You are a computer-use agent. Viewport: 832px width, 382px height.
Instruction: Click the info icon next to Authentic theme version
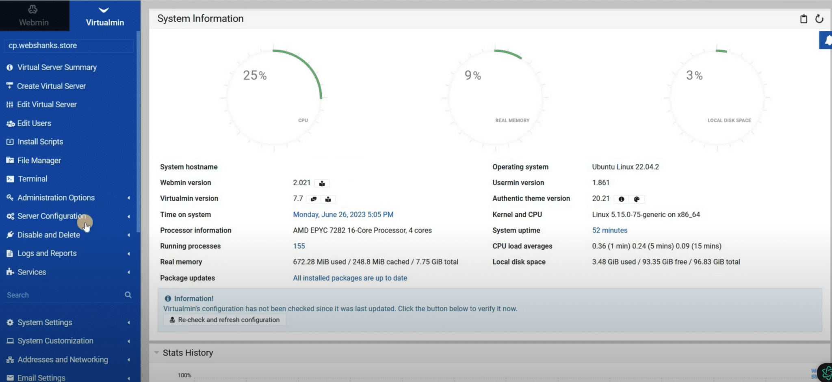coord(622,199)
